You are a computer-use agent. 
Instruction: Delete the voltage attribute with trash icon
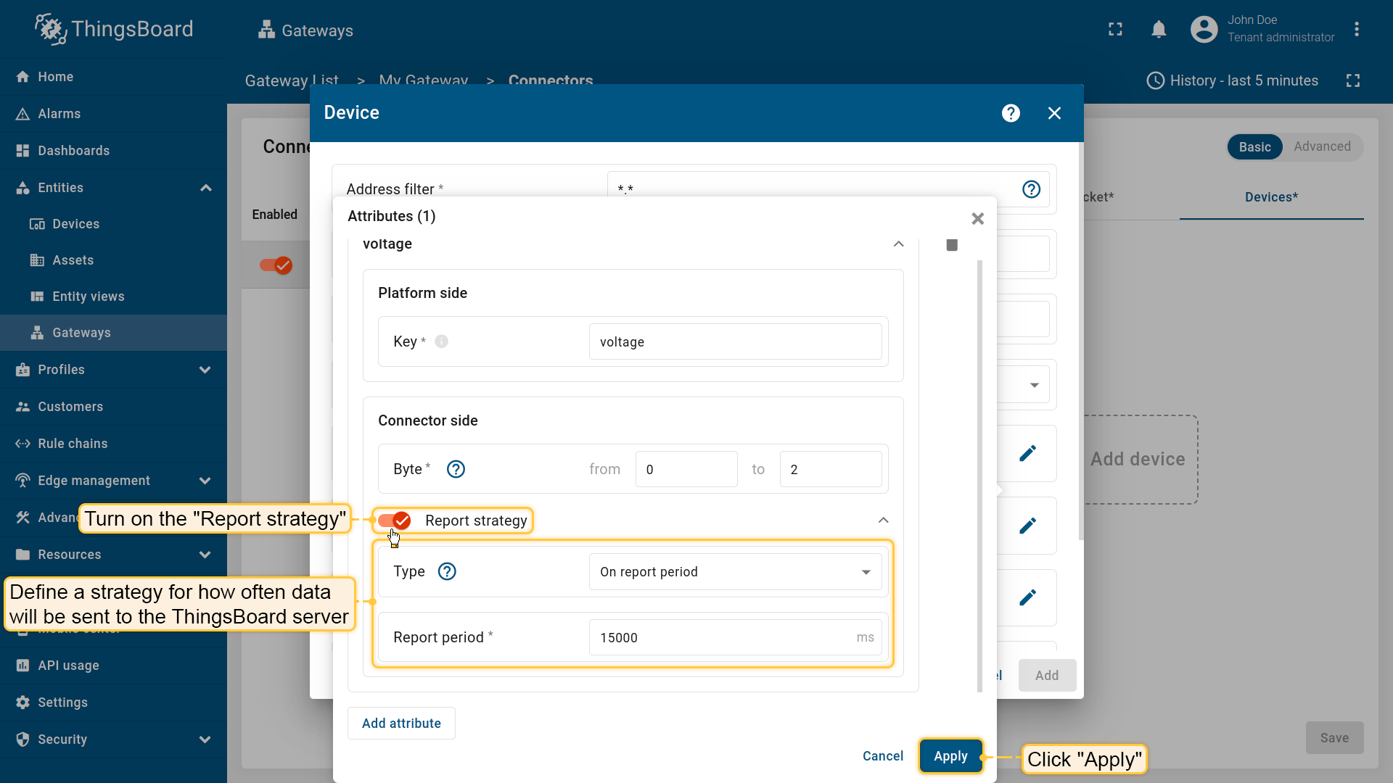click(x=952, y=245)
